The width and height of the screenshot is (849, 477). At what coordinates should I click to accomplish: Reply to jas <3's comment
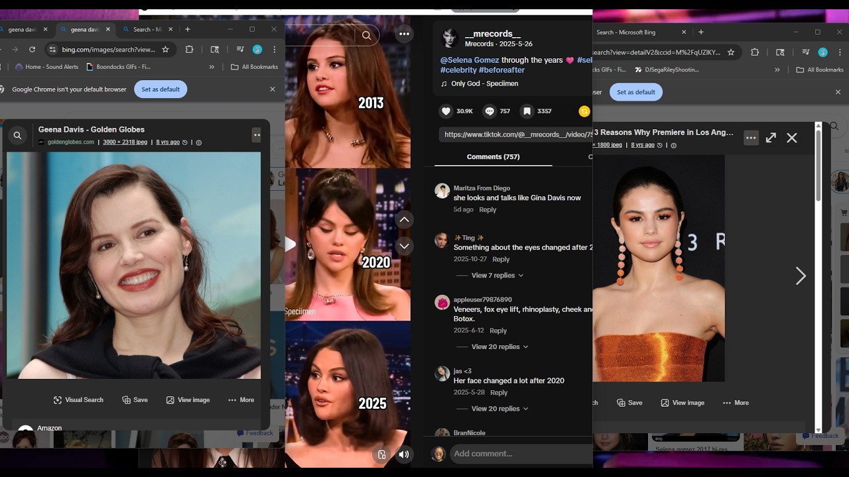(x=499, y=392)
